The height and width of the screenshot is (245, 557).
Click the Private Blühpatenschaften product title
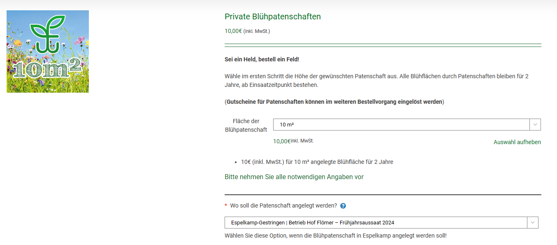(273, 17)
